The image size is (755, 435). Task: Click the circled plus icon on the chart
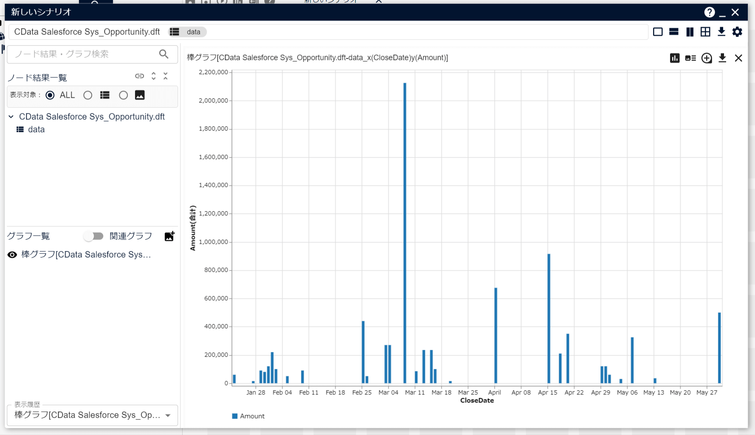pyautogui.click(x=707, y=58)
